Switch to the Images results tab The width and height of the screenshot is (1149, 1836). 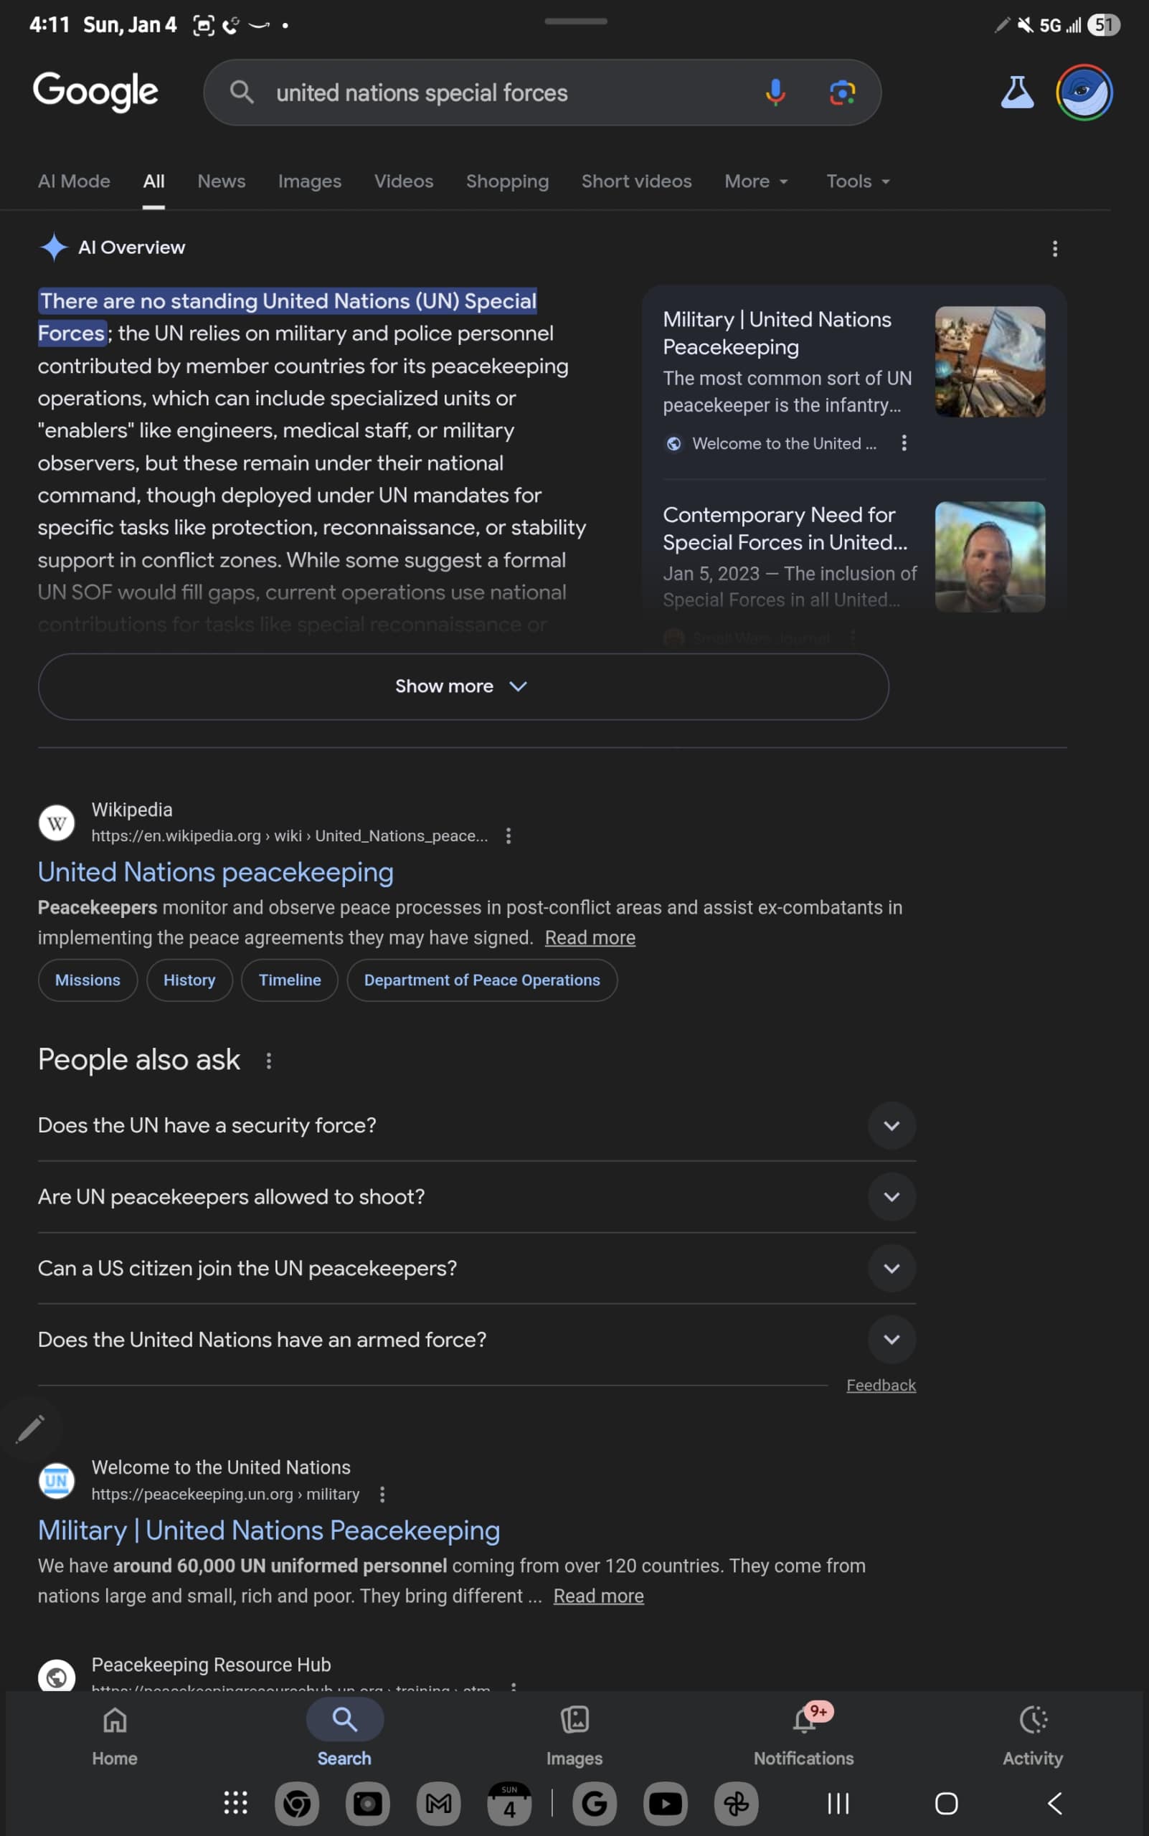point(309,181)
